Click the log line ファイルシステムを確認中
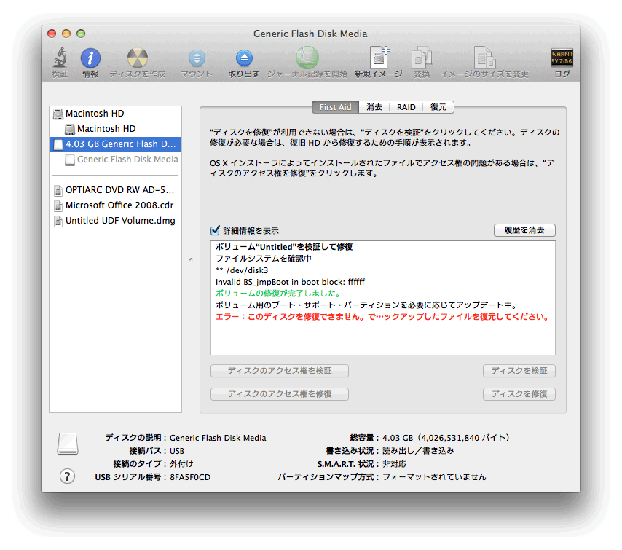This screenshot has height=550, width=622. (x=264, y=259)
